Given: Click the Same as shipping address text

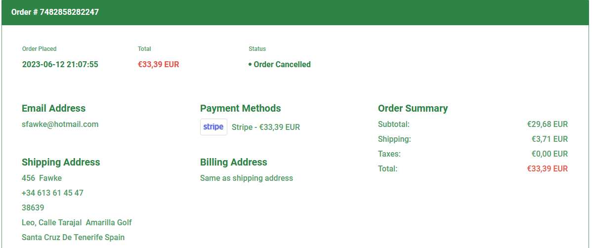Looking at the screenshot, I should point(246,178).
